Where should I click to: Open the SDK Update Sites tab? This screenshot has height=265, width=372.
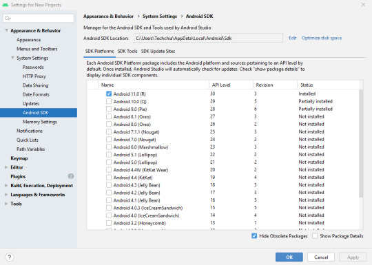pos(158,51)
